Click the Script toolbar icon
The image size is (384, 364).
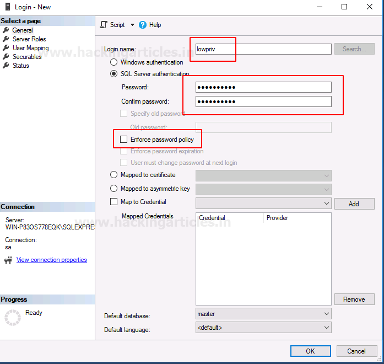click(104, 25)
